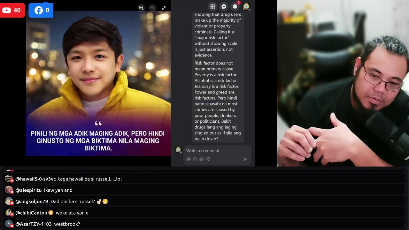
Task: Open the emoji picker in comment box
Action: pos(195,159)
